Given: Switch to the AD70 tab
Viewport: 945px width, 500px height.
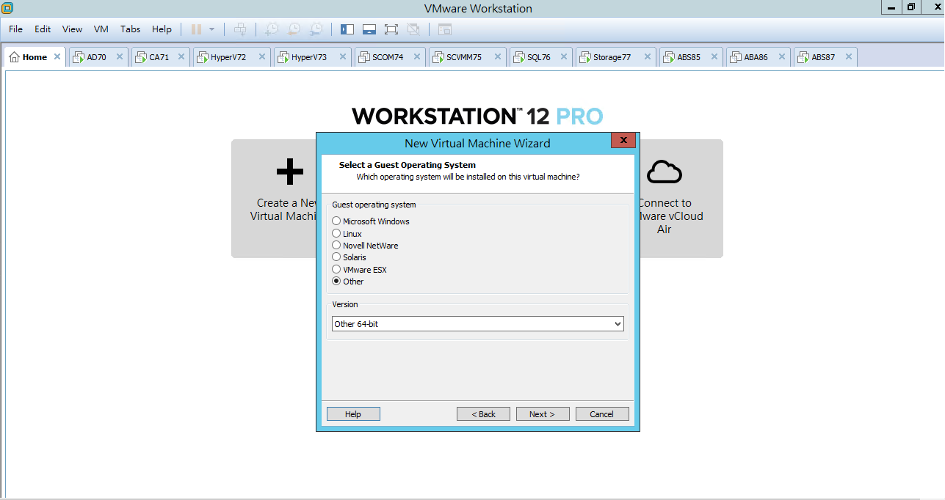Looking at the screenshot, I should [x=97, y=57].
